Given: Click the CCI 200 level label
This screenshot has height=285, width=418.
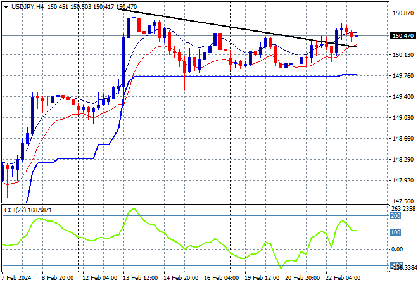Looking at the screenshot, I should click(x=396, y=216).
